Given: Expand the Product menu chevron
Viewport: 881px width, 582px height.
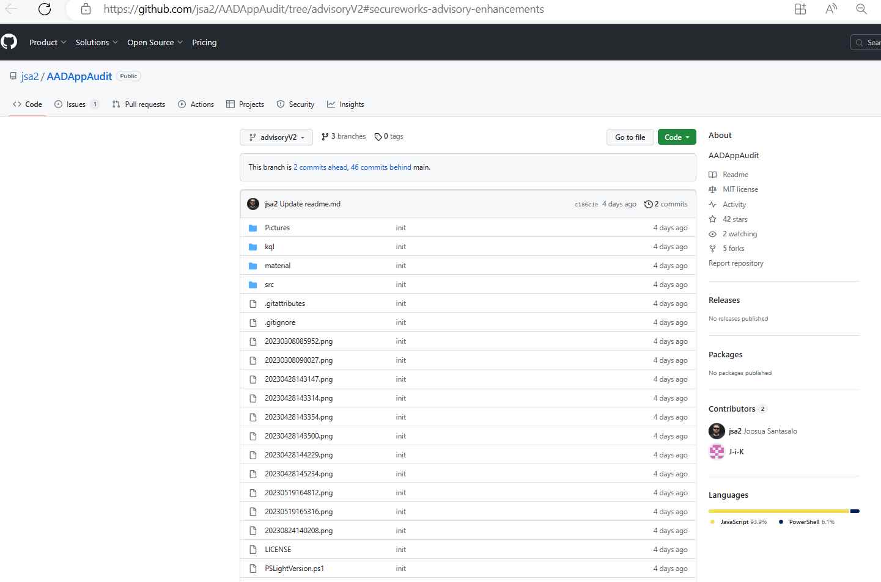Looking at the screenshot, I should point(64,42).
